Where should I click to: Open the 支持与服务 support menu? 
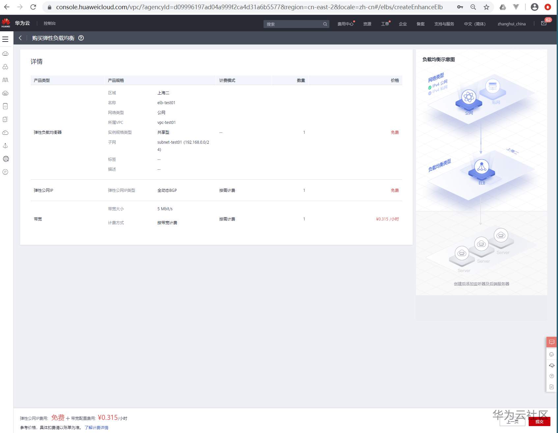pyautogui.click(x=444, y=24)
